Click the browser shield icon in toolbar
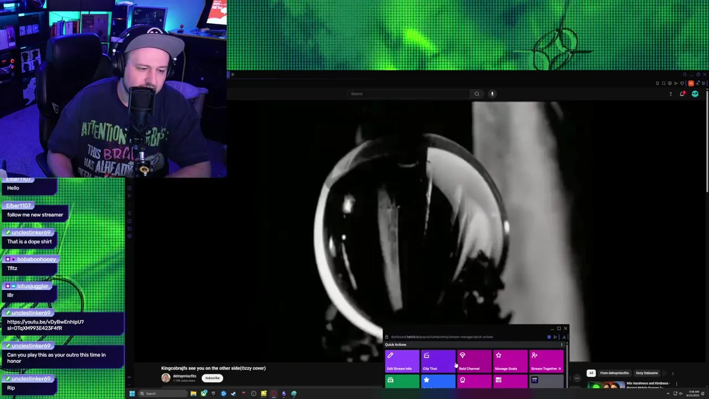Viewport: 709px width, 399px height. point(670,83)
